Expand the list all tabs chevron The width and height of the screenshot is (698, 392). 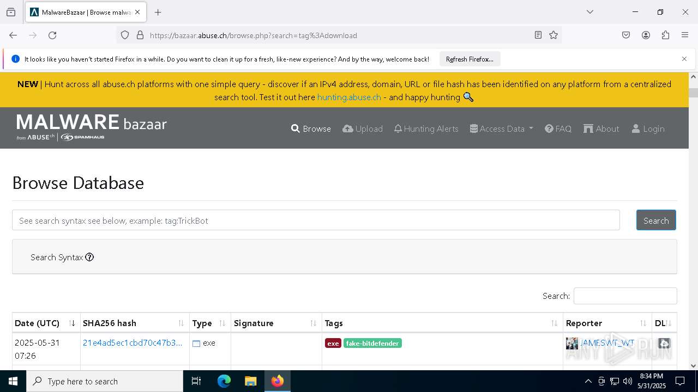(x=589, y=12)
